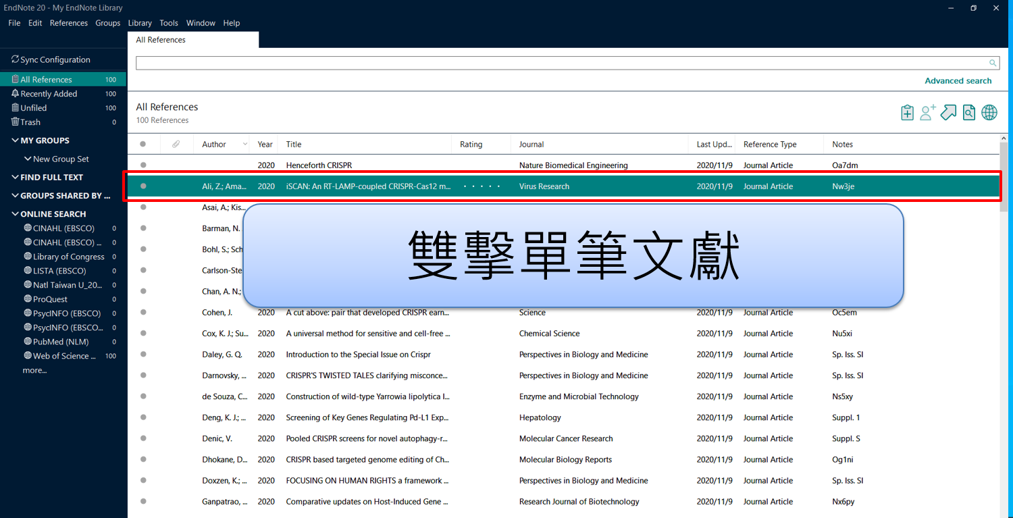The height and width of the screenshot is (518, 1013).
Task: Open the Tools menu
Action: 169,23
